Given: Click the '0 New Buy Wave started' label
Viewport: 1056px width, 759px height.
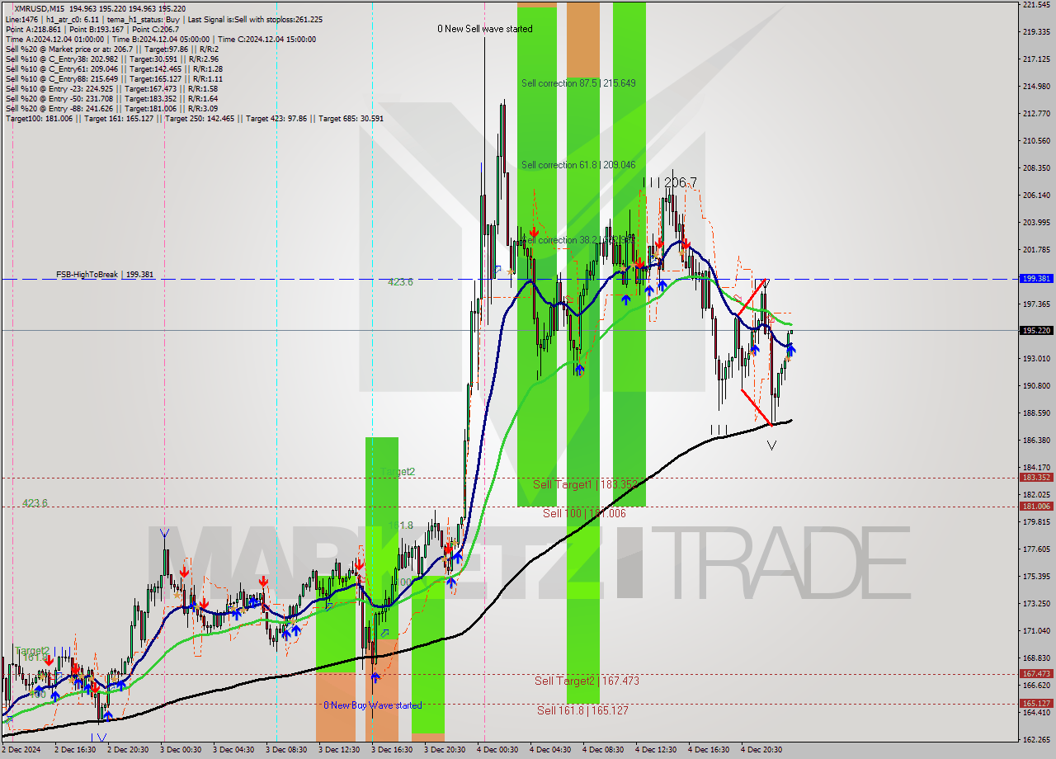Looking at the screenshot, I should click(x=372, y=705).
